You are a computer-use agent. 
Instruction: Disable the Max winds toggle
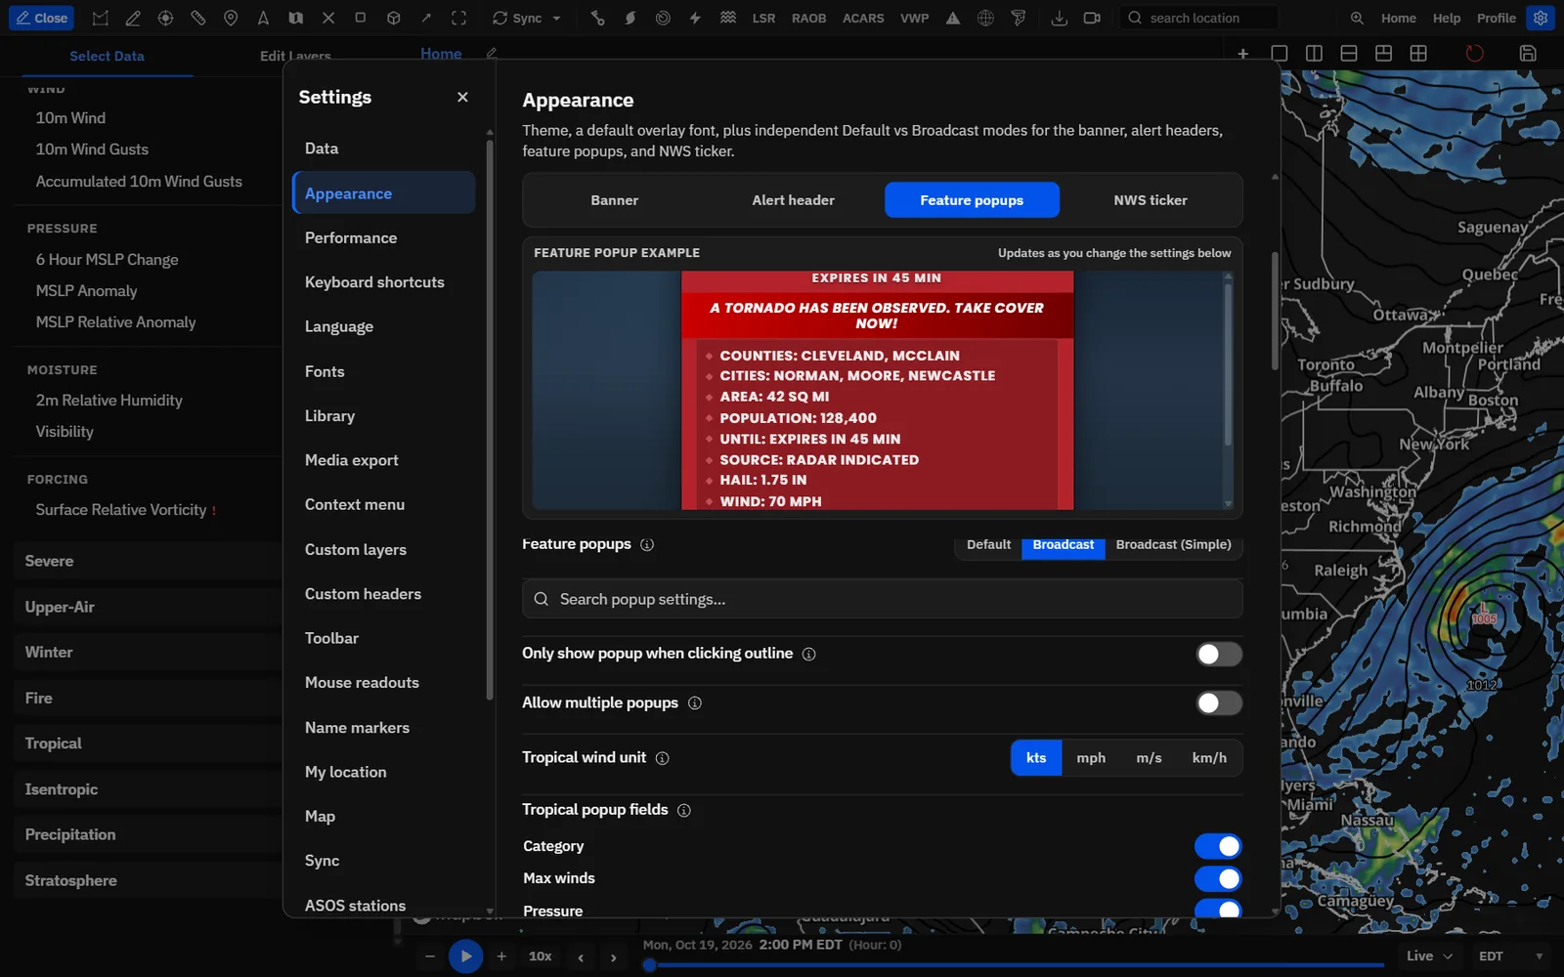click(1218, 878)
